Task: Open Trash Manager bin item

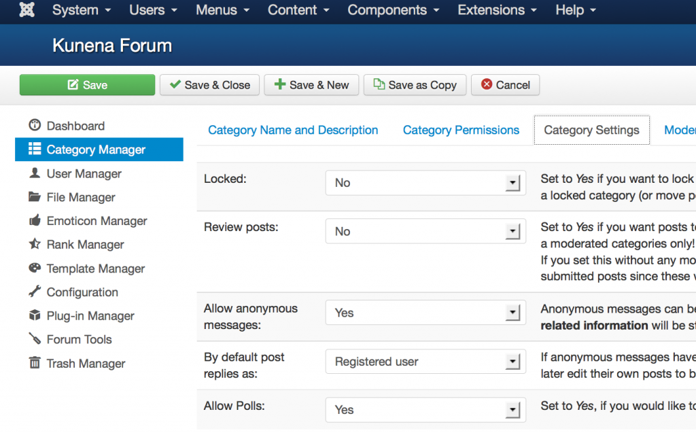Action: tap(77, 363)
